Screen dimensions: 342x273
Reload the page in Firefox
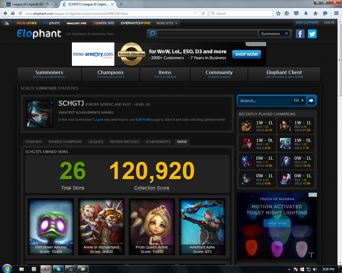(203, 13)
